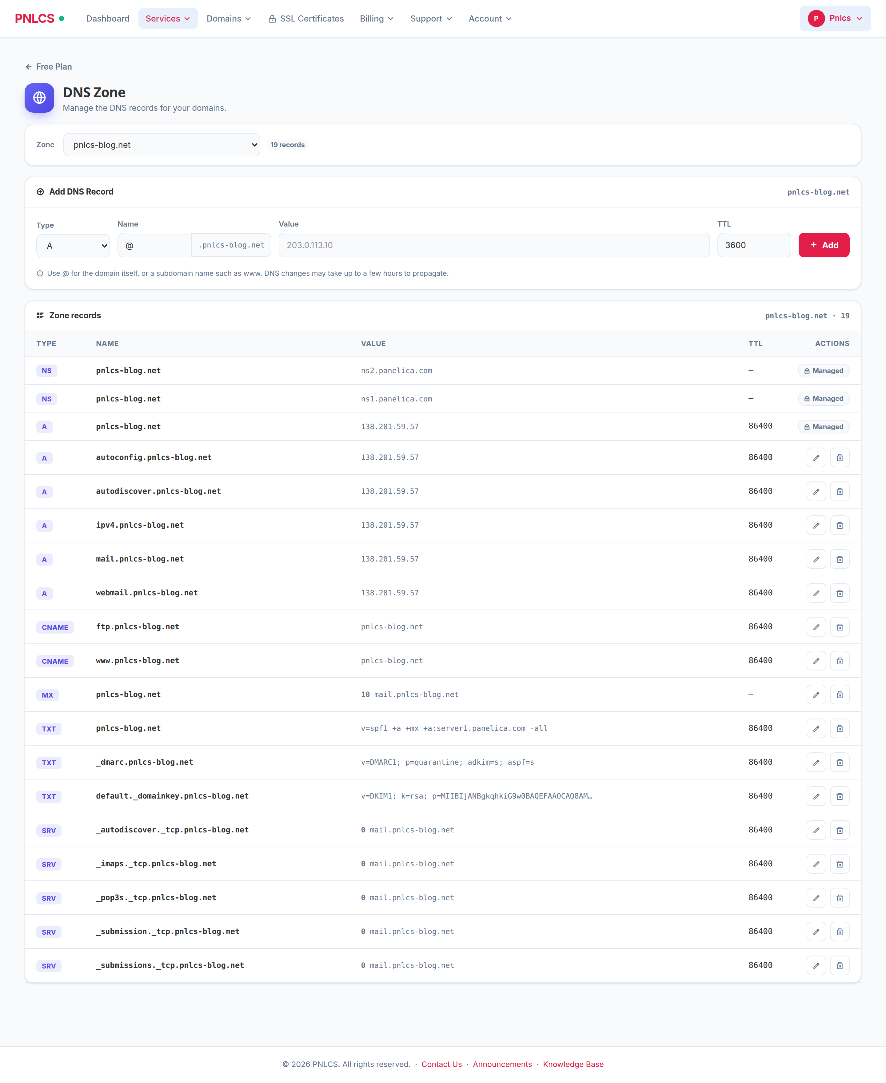Viewport: 886px width, 1083px height.
Task: Open the Pnlcs user profile menu
Action: (x=835, y=18)
